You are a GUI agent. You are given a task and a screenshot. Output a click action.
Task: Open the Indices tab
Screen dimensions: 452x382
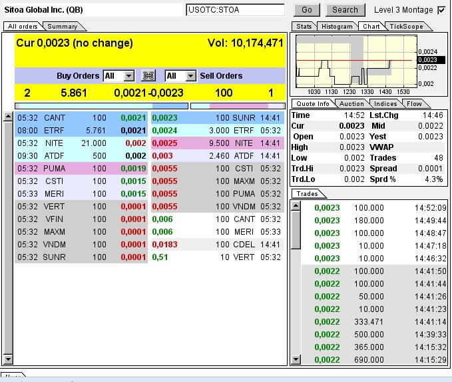click(x=385, y=103)
